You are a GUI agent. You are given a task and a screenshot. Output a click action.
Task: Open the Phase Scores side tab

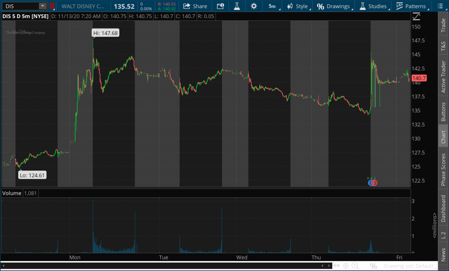[x=443, y=169]
